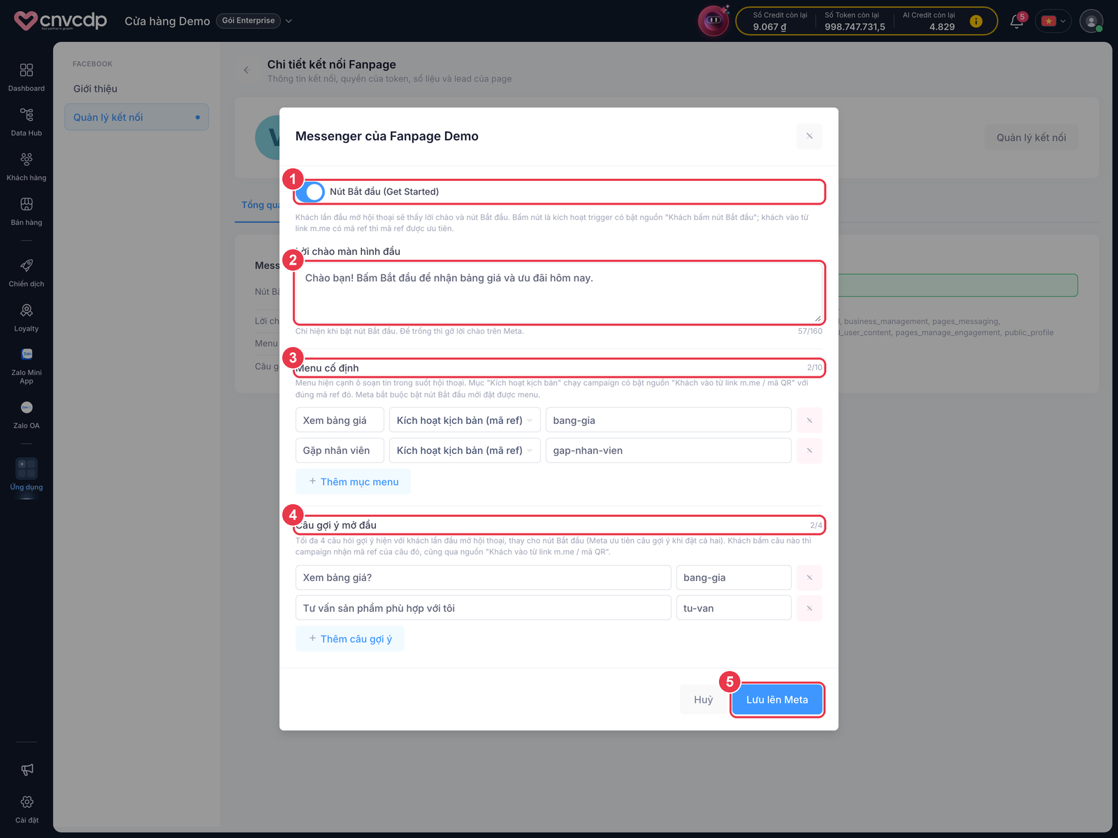Toggle Nút Bắt đầu (Get Started) switch

click(310, 191)
